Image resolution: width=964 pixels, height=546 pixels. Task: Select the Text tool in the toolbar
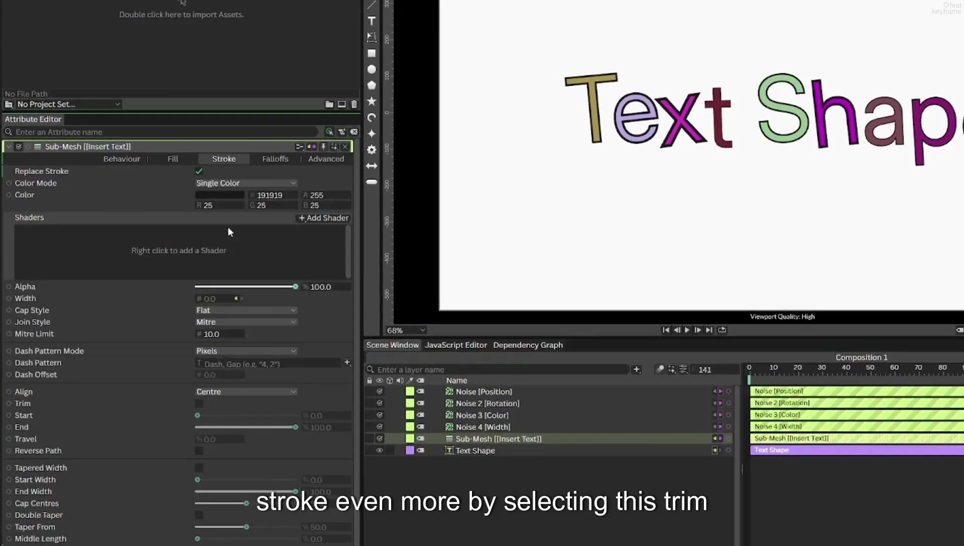click(372, 21)
